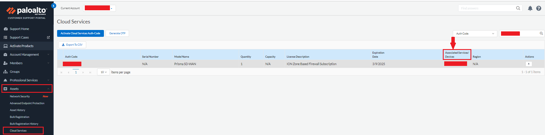
Task: Click the Generate OTP button
Action: pos(117,33)
